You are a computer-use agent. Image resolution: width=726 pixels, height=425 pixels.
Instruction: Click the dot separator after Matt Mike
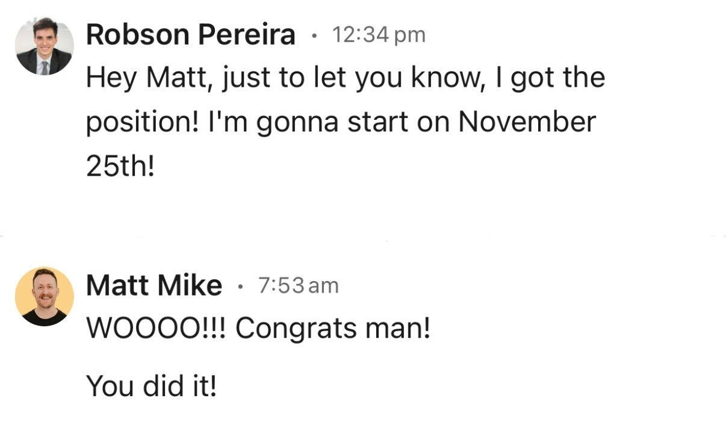240,285
